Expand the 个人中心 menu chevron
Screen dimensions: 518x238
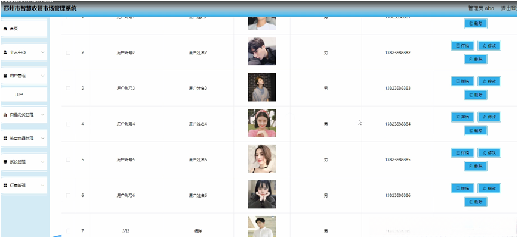tap(43, 52)
